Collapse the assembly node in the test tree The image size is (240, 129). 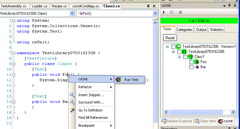point(167,47)
